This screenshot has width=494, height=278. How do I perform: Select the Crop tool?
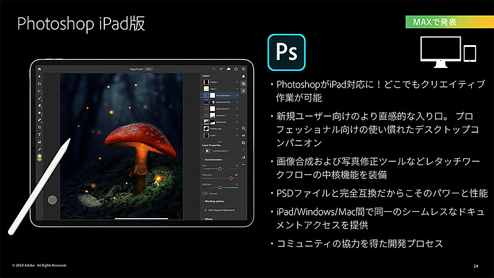pyautogui.click(x=40, y=127)
